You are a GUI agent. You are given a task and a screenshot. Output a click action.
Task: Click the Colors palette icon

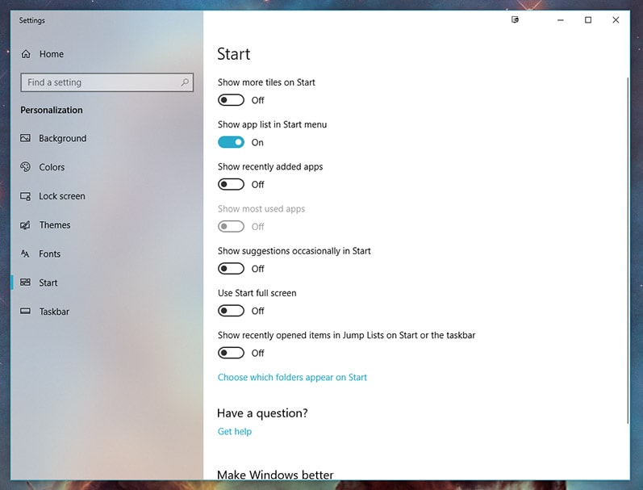26,167
